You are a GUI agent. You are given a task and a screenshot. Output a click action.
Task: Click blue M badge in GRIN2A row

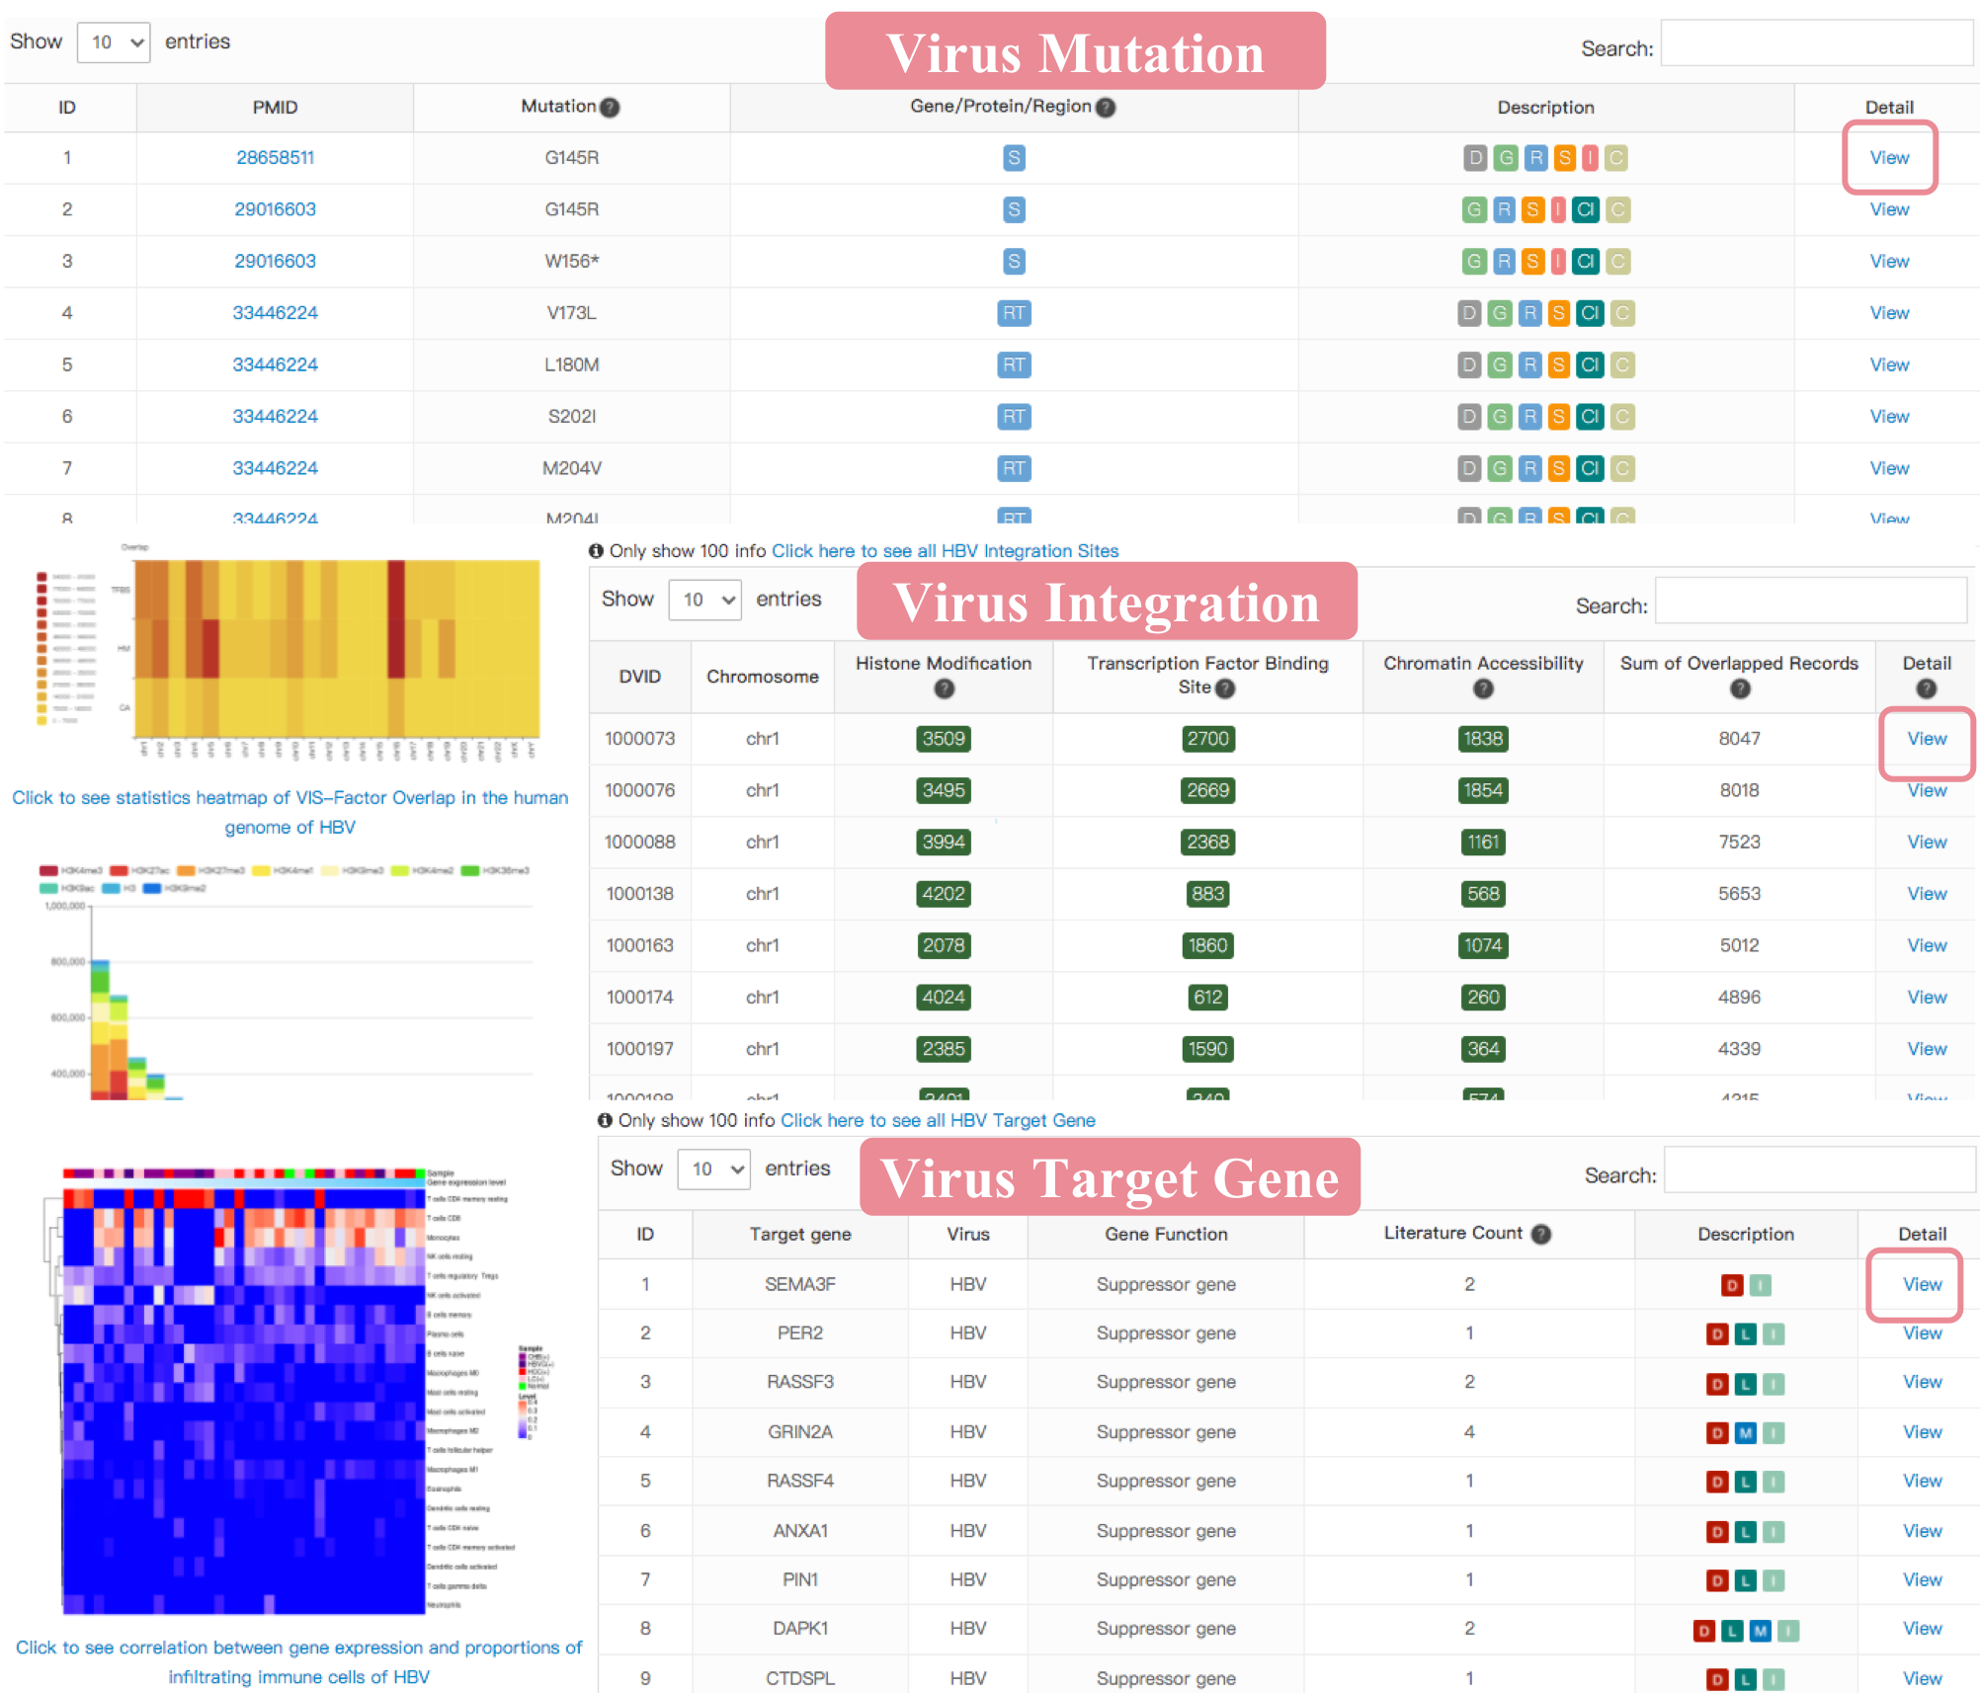click(1746, 1433)
